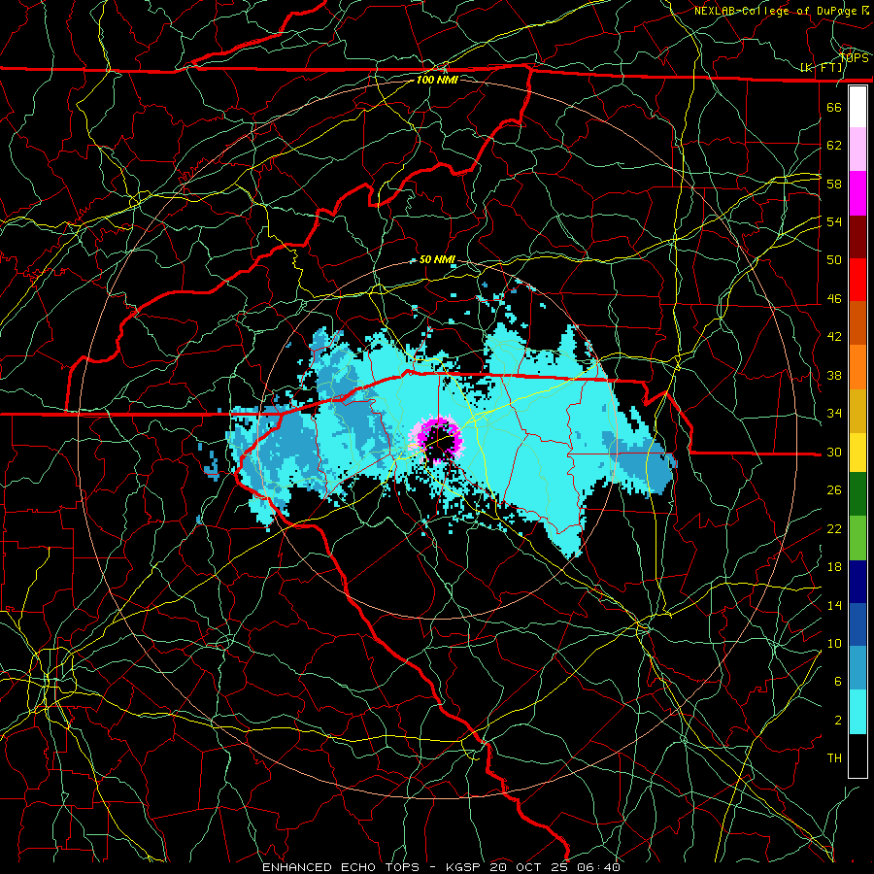Image resolution: width=874 pixels, height=874 pixels.
Task: Click the 'NEXLAB-College of DuPage' credit text
Action: click(x=777, y=11)
